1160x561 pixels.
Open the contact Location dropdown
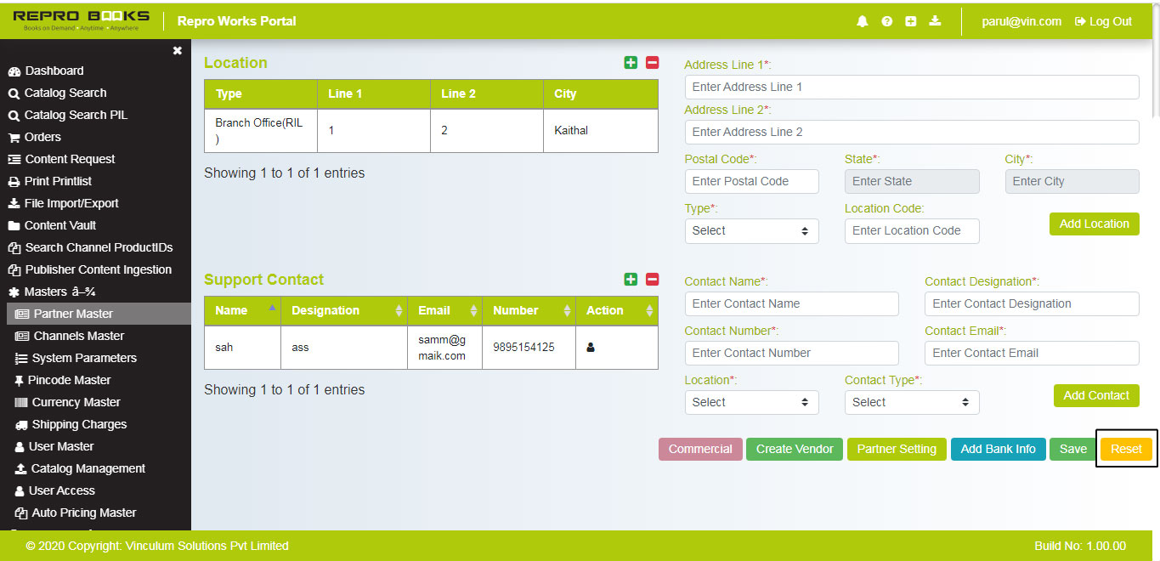tap(751, 403)
